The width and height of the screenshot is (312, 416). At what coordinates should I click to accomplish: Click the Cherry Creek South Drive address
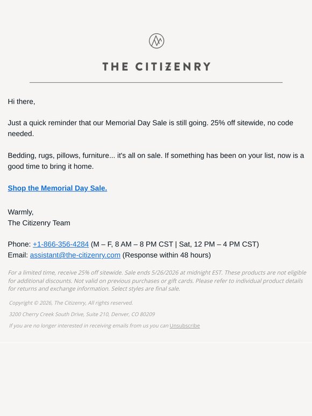[82, 314]
